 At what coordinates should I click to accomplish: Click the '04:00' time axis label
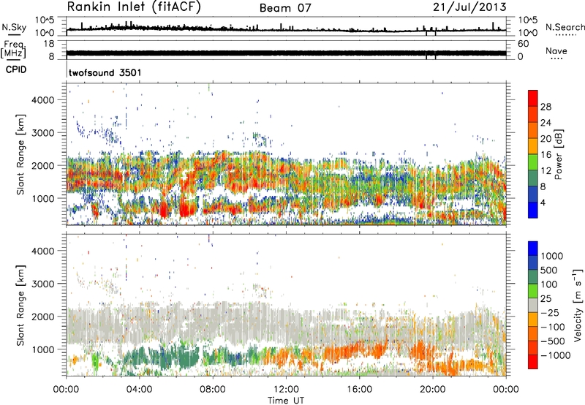click(x=140, y=390)
